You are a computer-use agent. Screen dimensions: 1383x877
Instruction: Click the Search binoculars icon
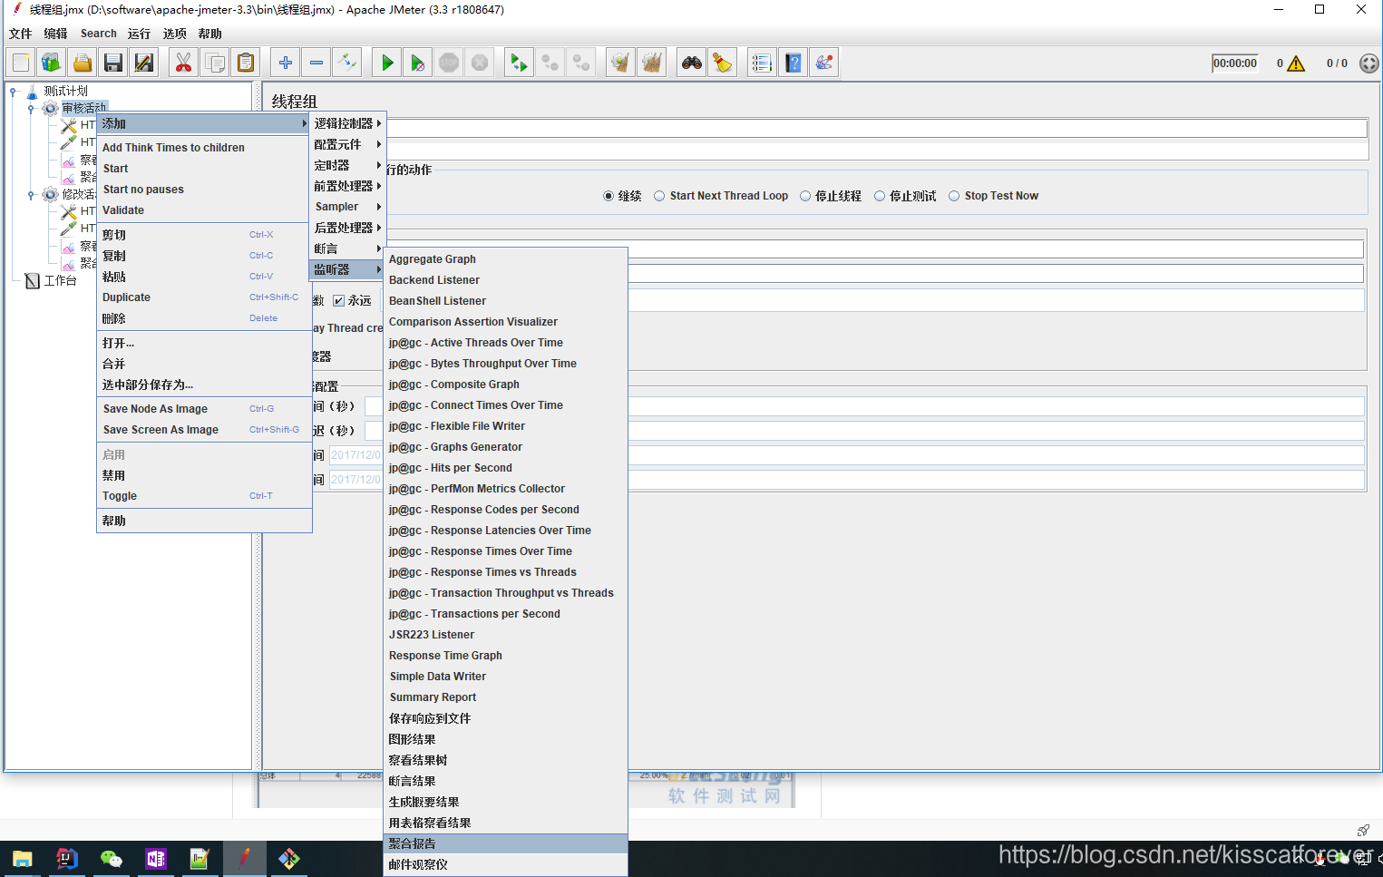[692, 63]
